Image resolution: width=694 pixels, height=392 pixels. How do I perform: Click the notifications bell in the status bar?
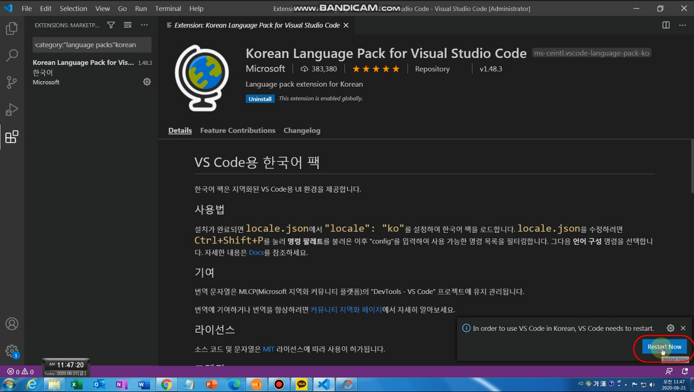pyautogui.click(x=684, y=371)
